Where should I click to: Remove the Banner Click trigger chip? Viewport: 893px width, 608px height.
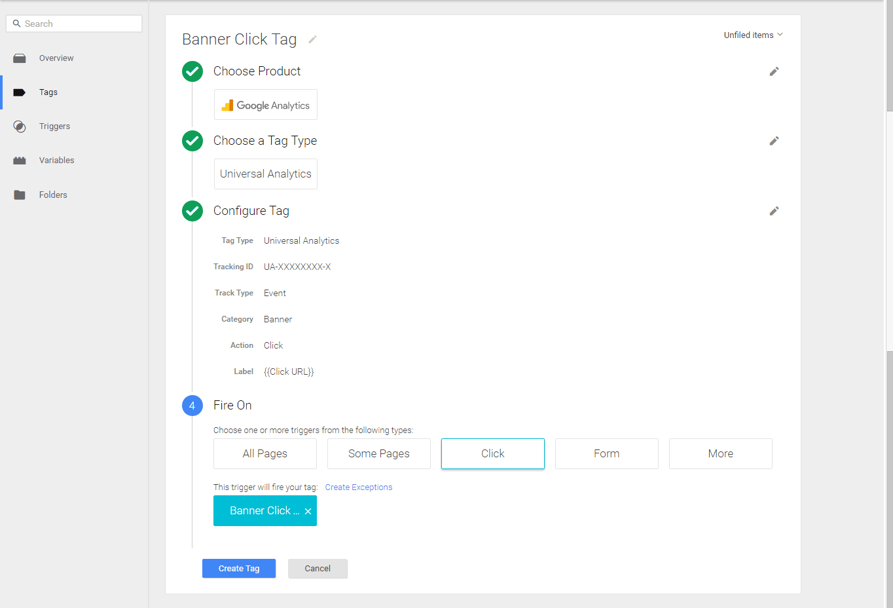pos(308,510)
